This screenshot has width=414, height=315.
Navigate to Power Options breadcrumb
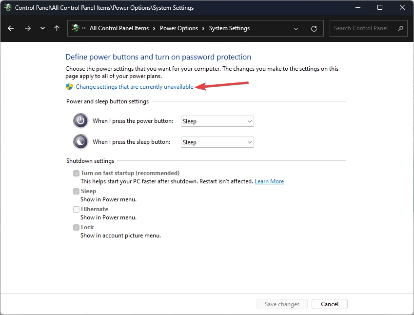[178, 28]
